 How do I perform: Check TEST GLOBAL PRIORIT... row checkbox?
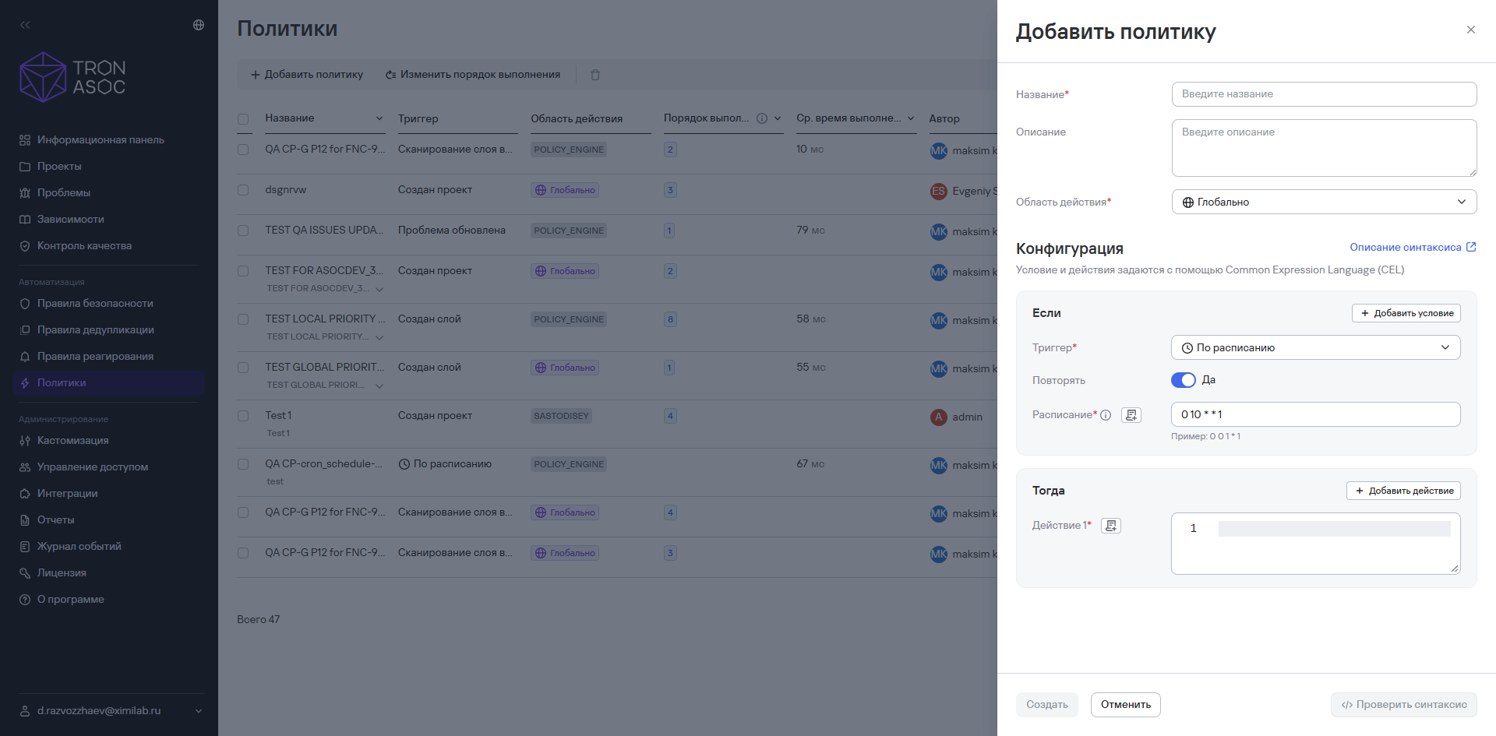point(243,368)
